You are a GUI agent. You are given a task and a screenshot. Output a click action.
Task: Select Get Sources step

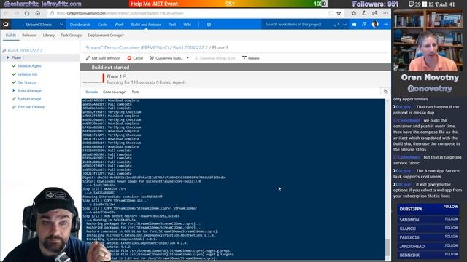(27, 82)
